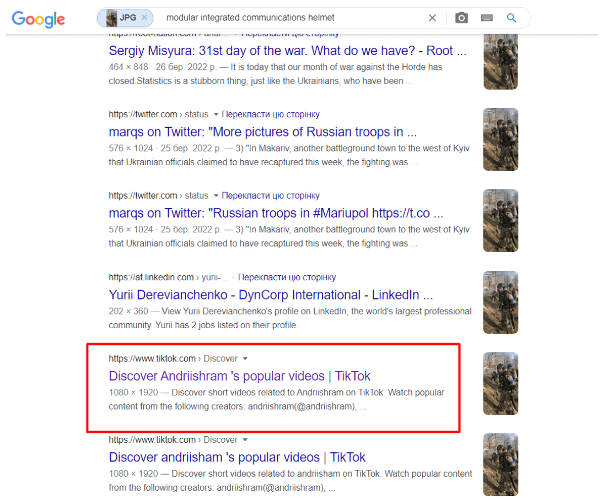
Task: Open the Sergiy Misyura 31st day result
Action: [x=287, y=51]
